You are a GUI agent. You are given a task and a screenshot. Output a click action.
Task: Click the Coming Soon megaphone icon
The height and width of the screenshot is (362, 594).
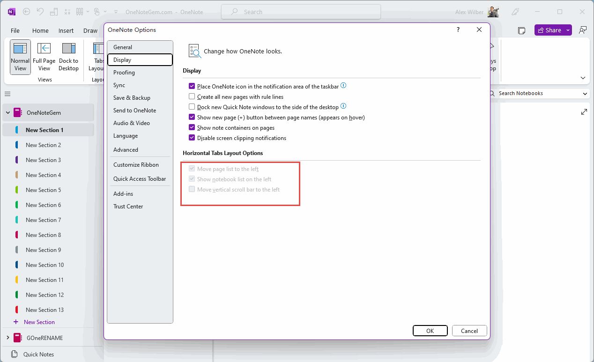click(516, 12)
